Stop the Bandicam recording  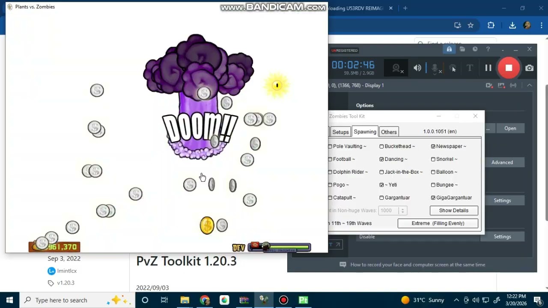point(509,68)
